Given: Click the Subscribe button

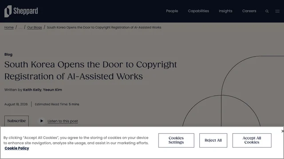Looking at the screenshot, I should (16, 121).
